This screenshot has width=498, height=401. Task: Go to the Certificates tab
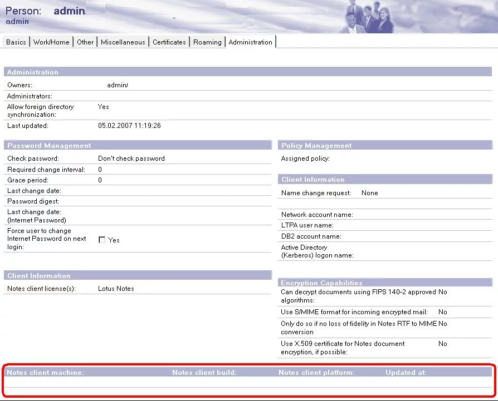coord(169,42)
